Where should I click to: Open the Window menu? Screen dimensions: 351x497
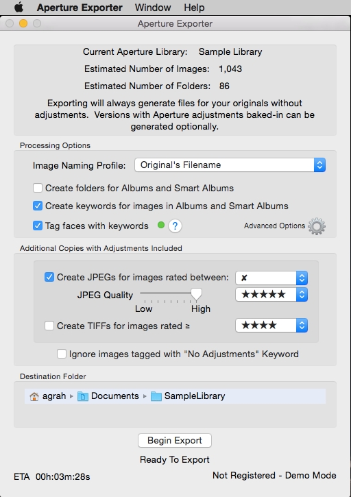(153, 8)
